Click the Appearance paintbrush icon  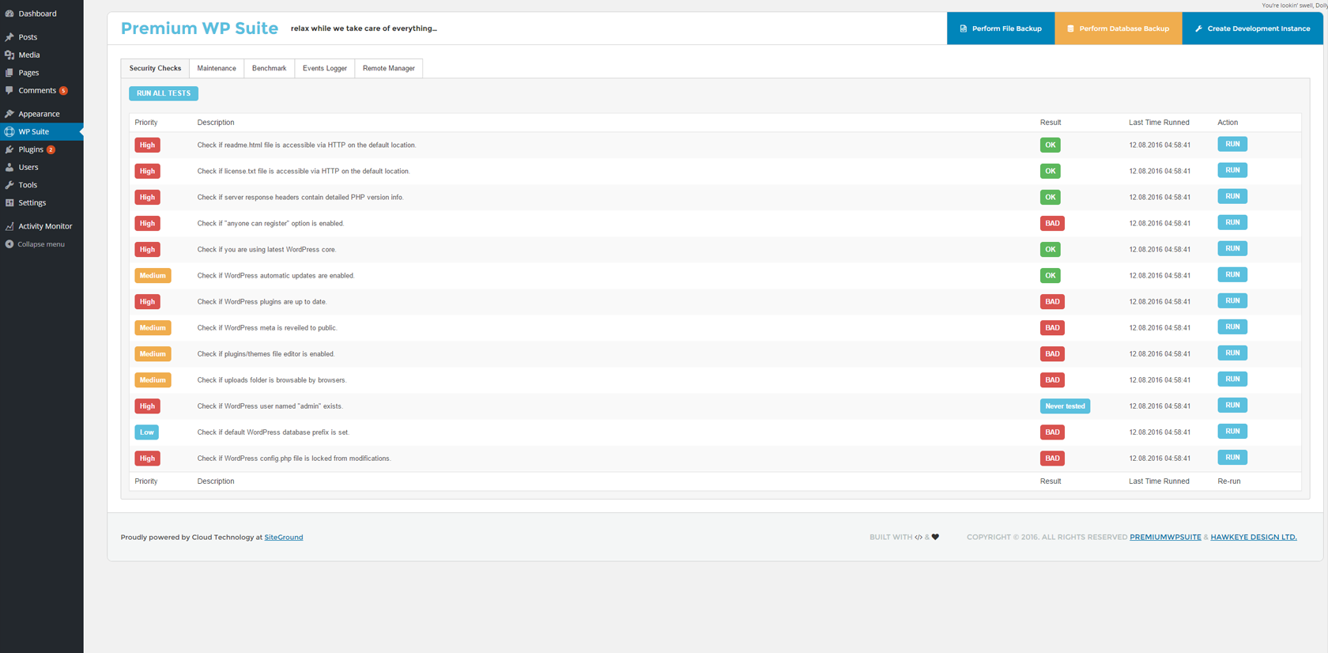point(9,114)
